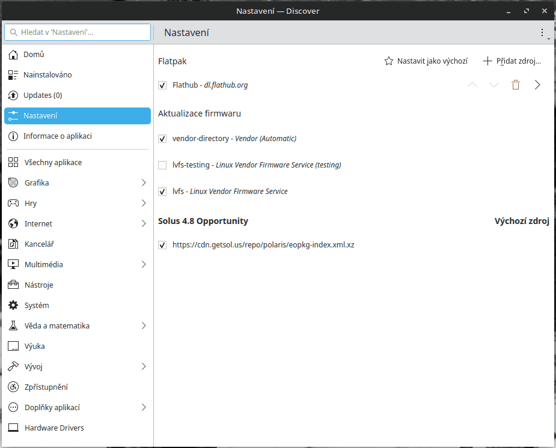556x448 pixels.
Task: Uncheck the Flathub source checkbox
Action: (x=162, y=86)
